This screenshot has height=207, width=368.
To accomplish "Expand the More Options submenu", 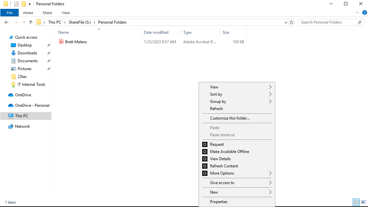I will pos(270,173).
